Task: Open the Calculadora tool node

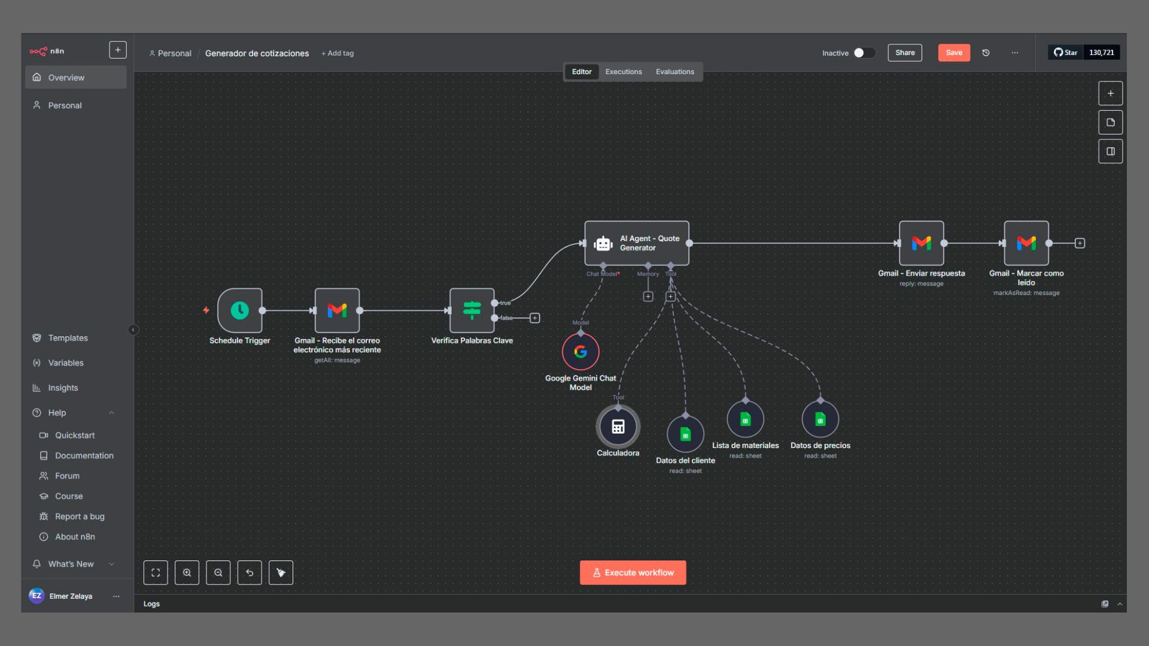Action: 618,426
